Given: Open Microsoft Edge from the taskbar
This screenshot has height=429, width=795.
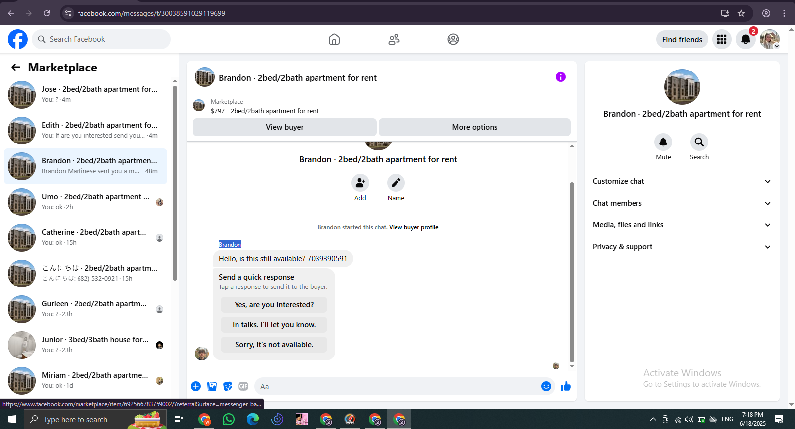Looking at the screenshot, I should click(253, 419).
